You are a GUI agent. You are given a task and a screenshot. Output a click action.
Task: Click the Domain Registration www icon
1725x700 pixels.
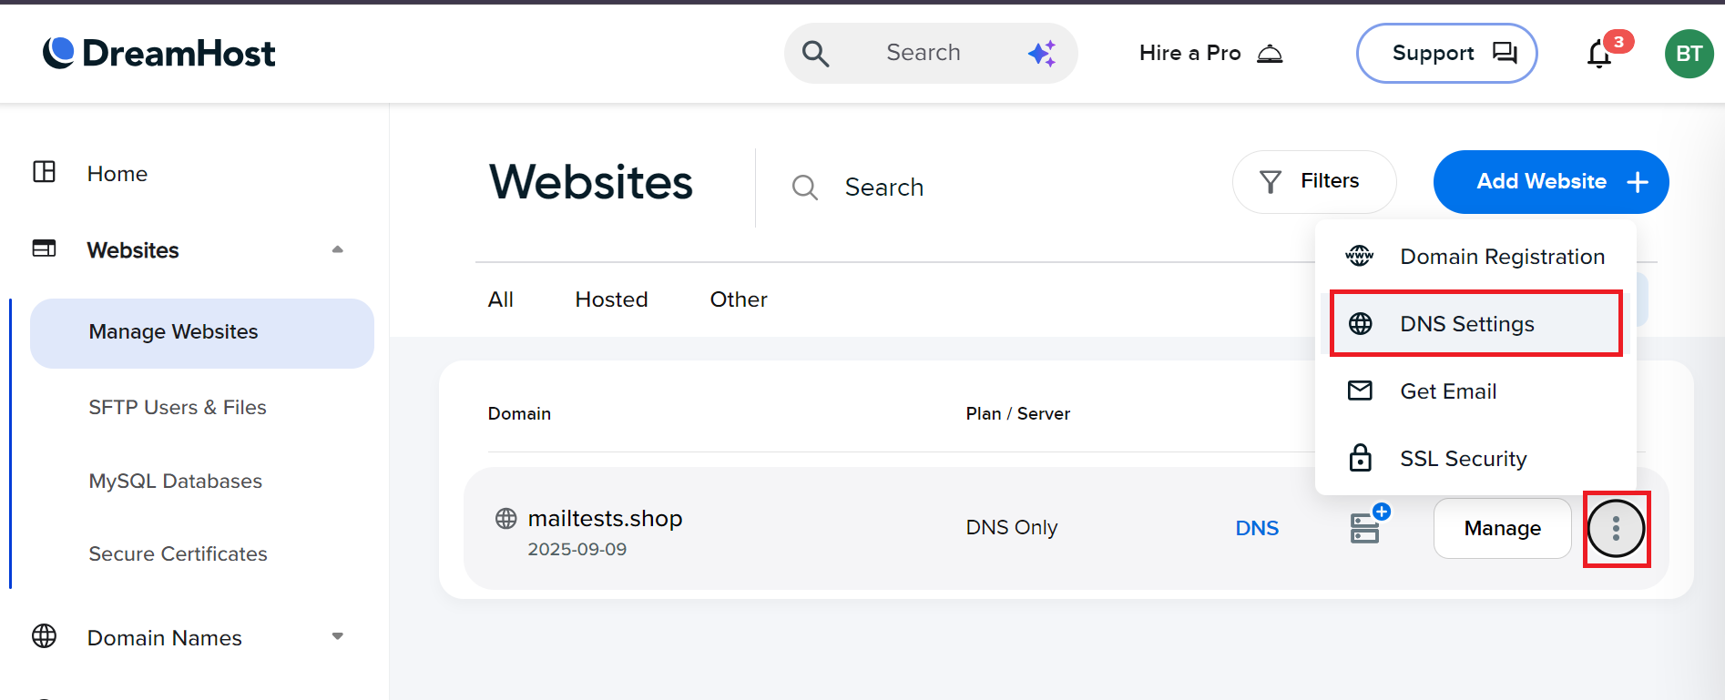1360,256
